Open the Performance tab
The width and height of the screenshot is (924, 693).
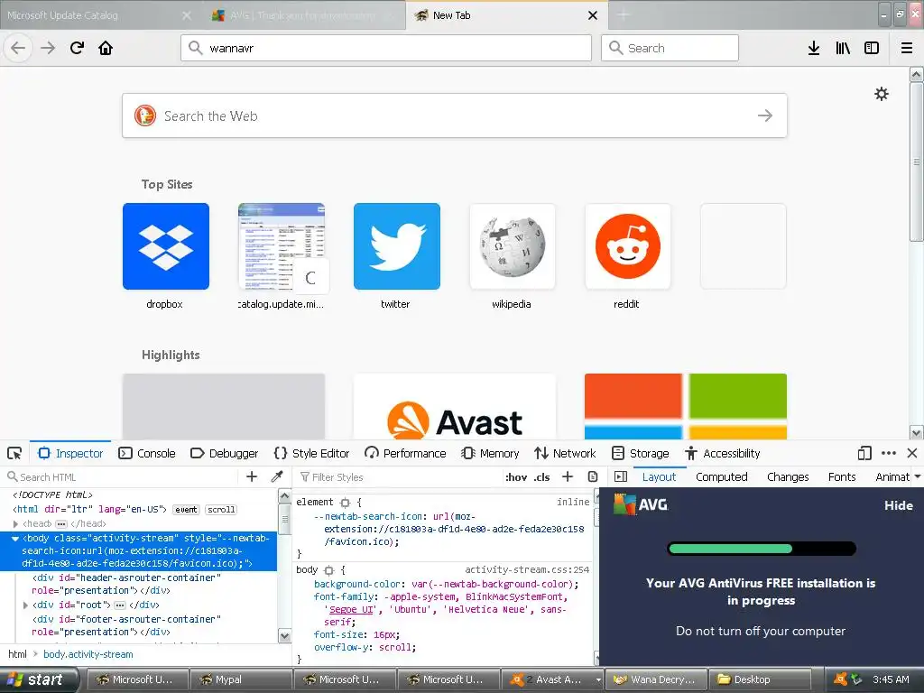405,453
